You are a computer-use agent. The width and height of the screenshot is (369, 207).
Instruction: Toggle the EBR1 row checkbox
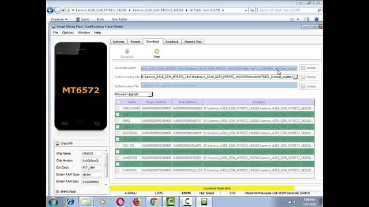pyautogui.click(x=118, y=121)
